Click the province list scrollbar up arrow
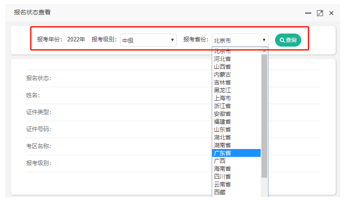The width and height of the screenshot is (344, 200). pyautogui.click(x=264, y=51)
